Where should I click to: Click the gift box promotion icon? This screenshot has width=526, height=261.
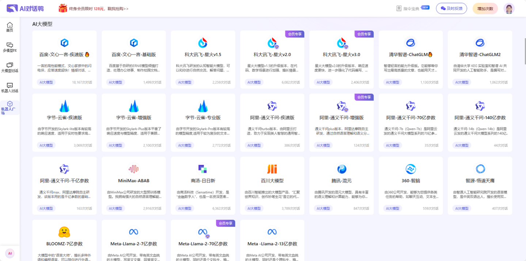(63, 8)
